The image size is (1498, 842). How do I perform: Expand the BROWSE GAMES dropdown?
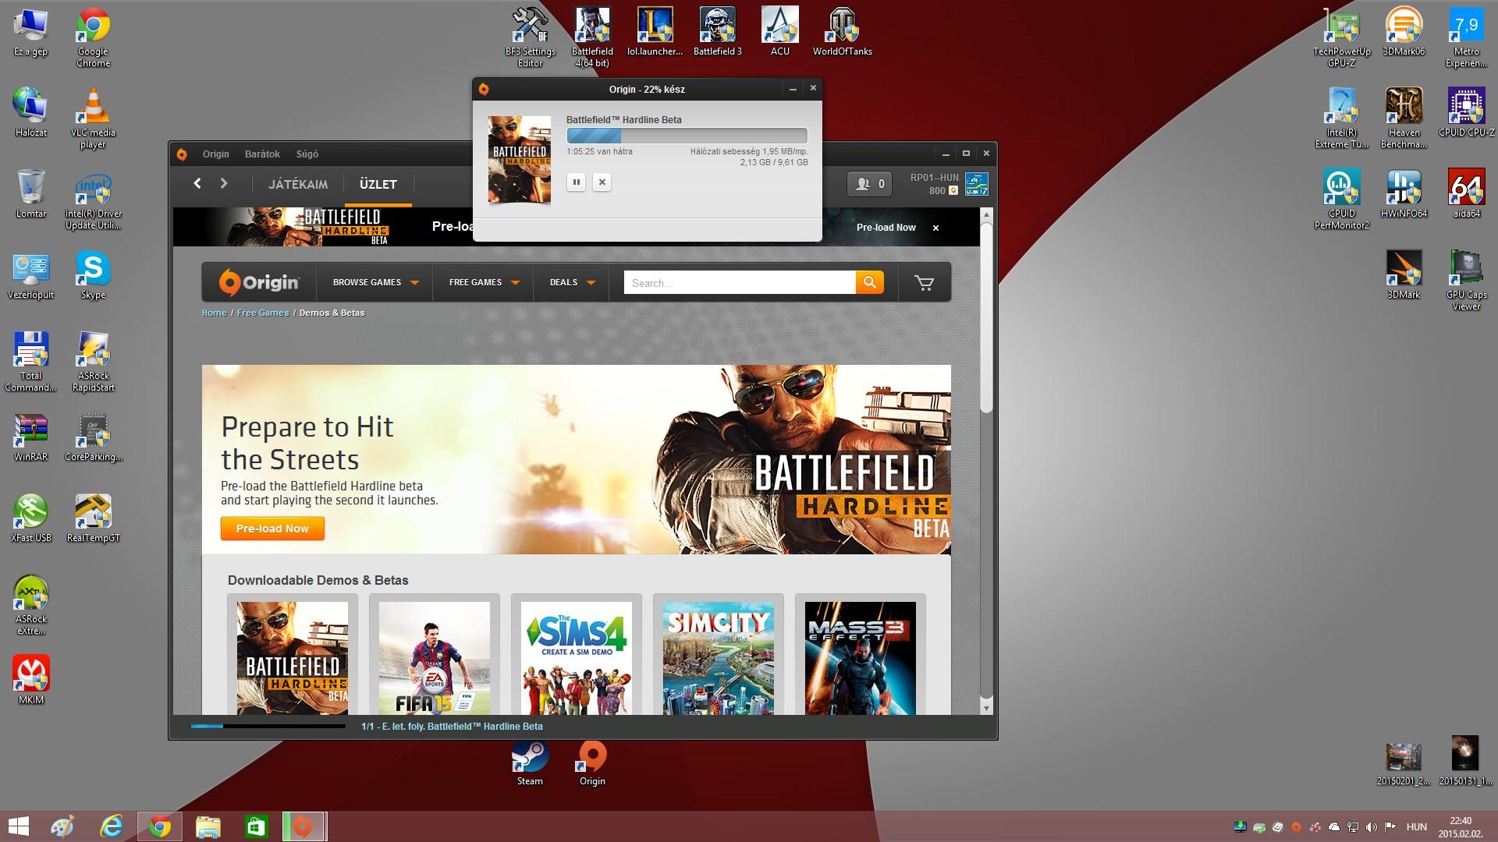click(376, 282)
